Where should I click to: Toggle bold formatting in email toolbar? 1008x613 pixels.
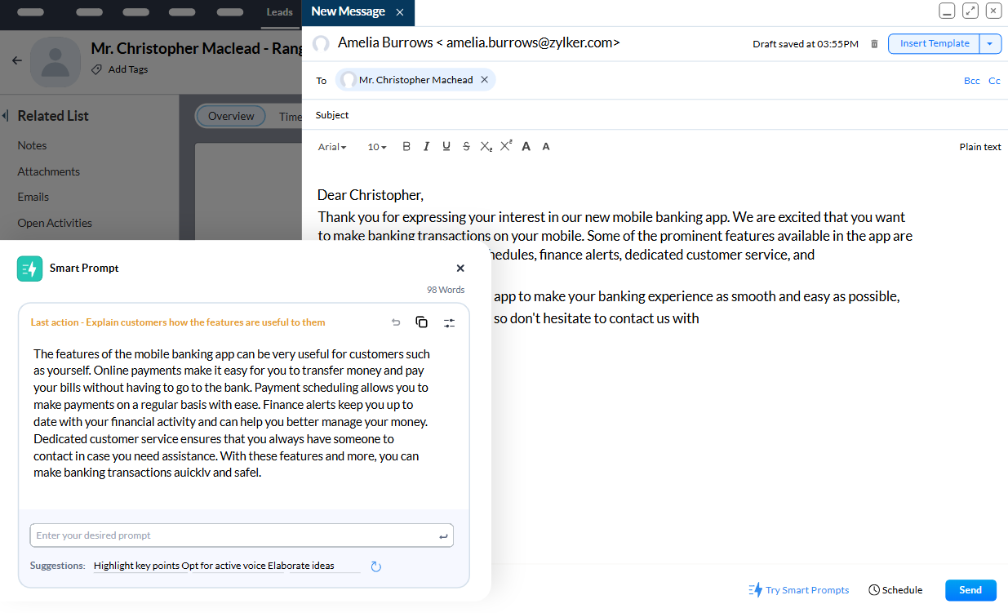pyautogui.click(x=406, y=147)
